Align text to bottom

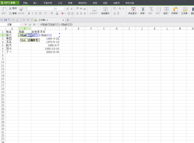85,9
